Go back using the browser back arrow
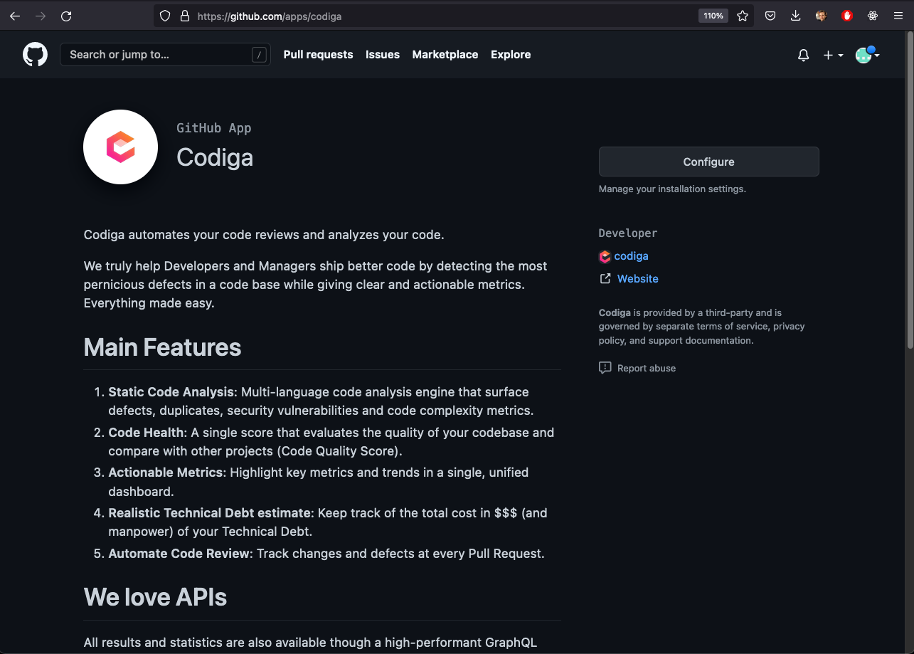The height and width of the screenshot is (654, 914). (x=15, y=16)
